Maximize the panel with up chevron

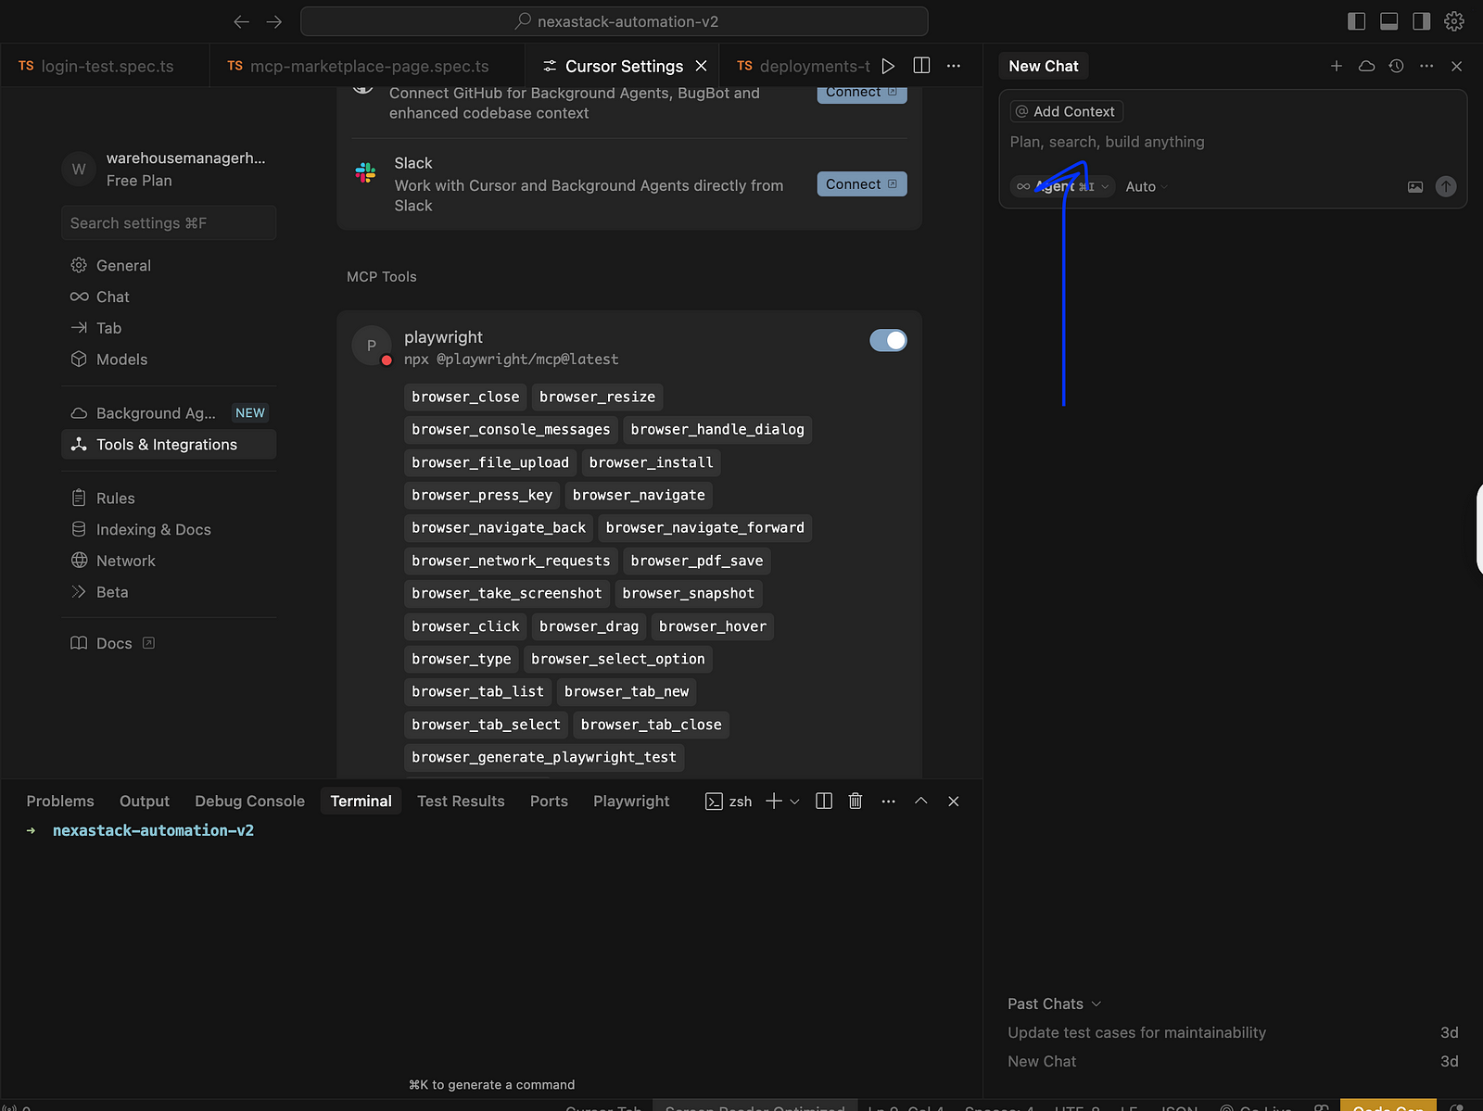[x=921, y=802]
